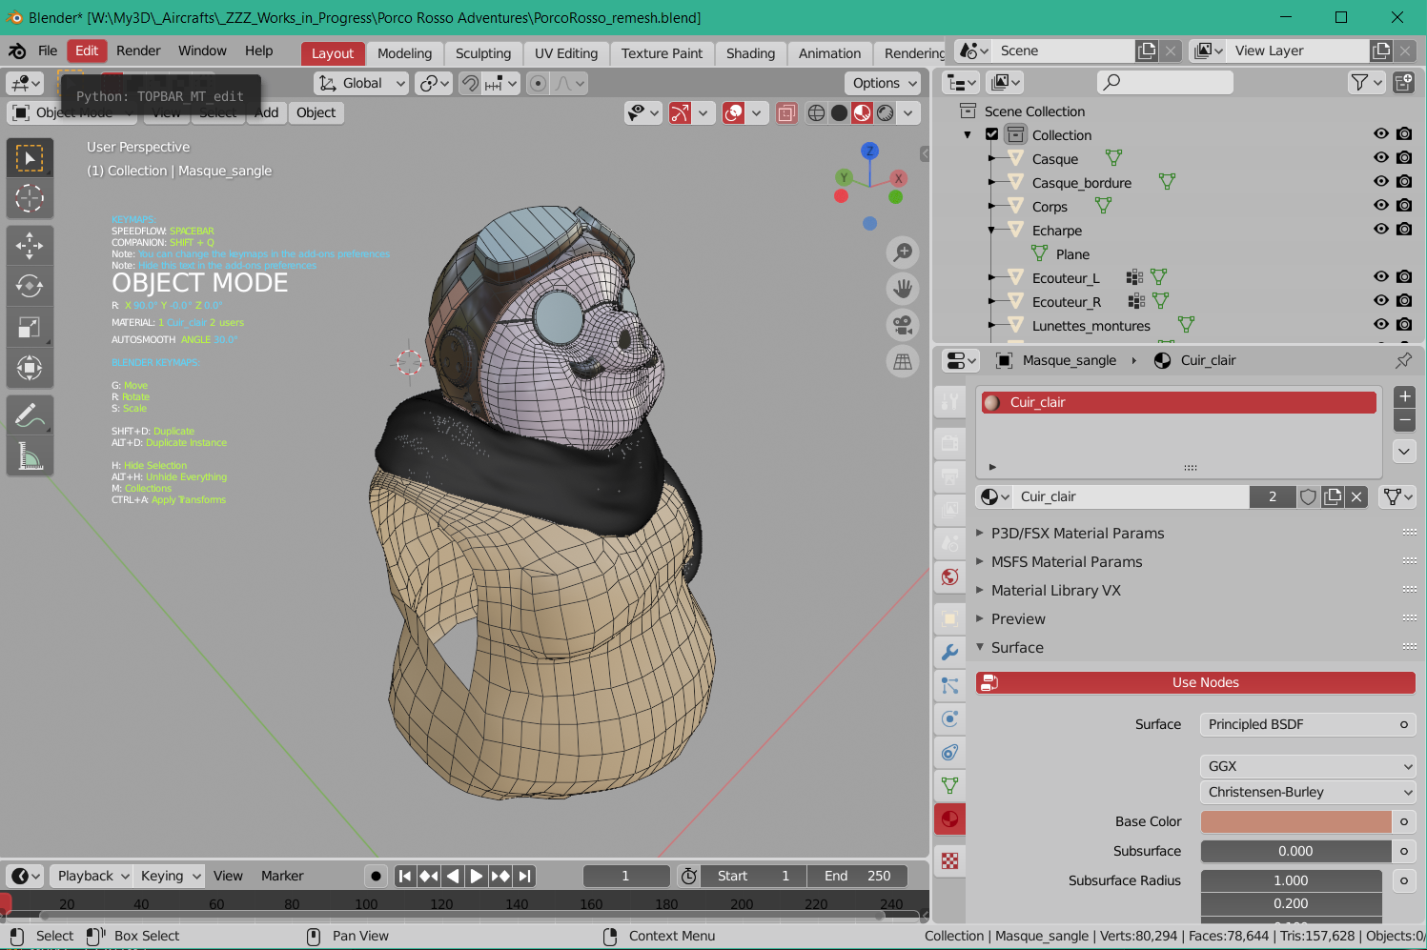This screenshot has height=950, width=1427.
Task: Create a new collection in outliner
Action: [x=1404, y=83]
